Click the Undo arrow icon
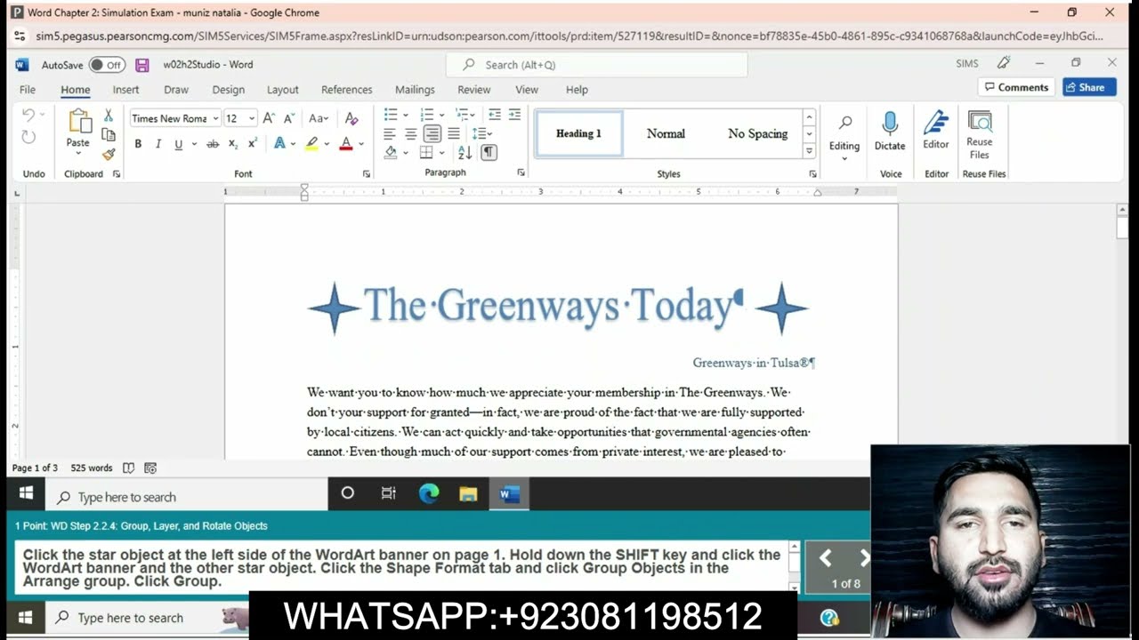 coord(28,116)
